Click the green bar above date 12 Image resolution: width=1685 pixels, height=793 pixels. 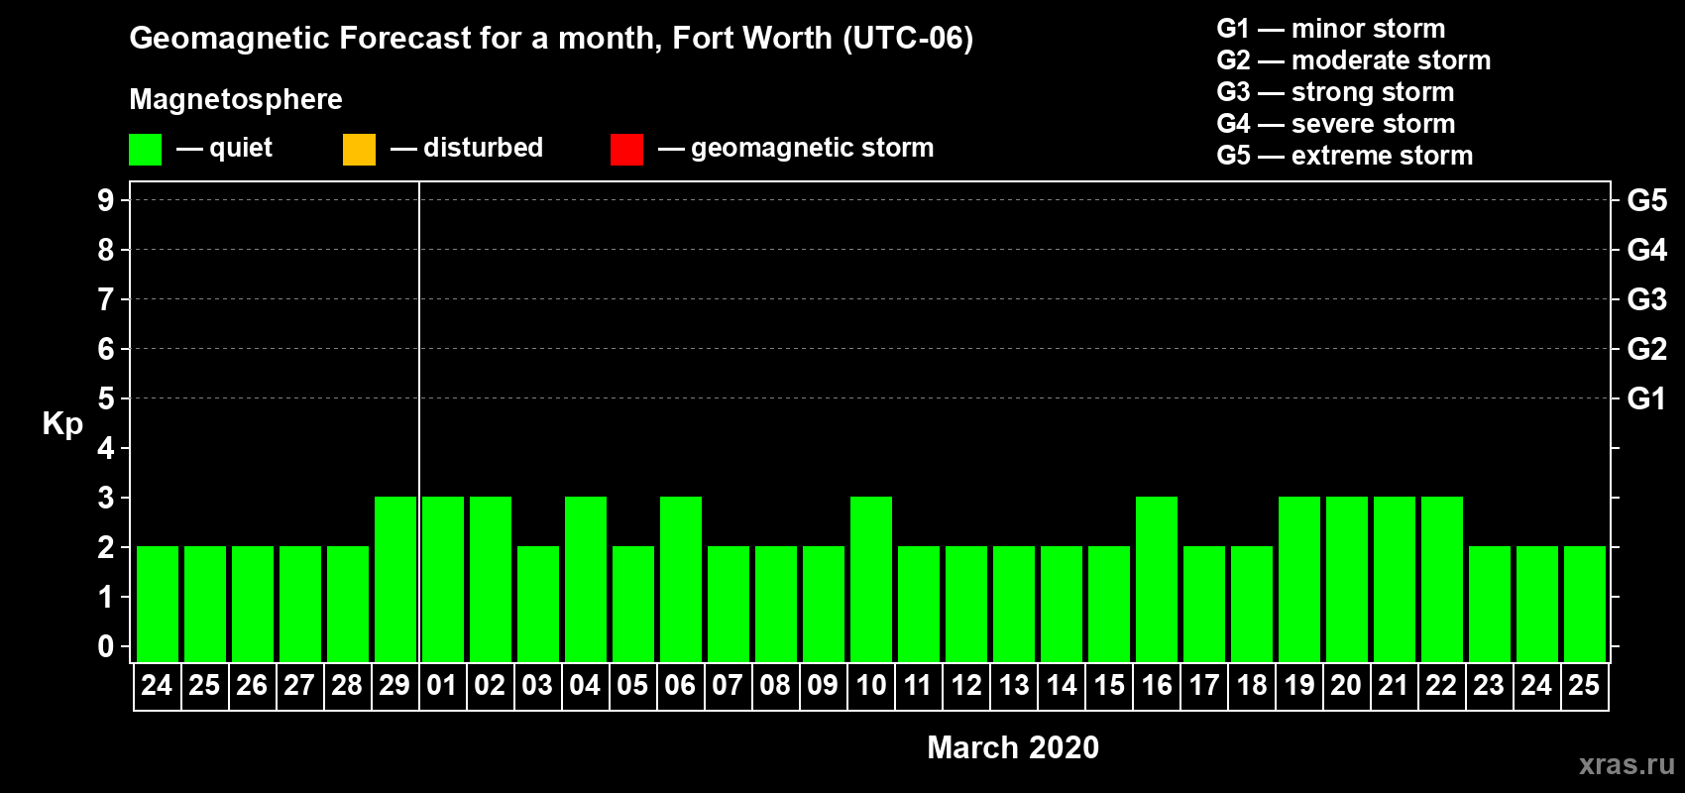pos(966,604)
